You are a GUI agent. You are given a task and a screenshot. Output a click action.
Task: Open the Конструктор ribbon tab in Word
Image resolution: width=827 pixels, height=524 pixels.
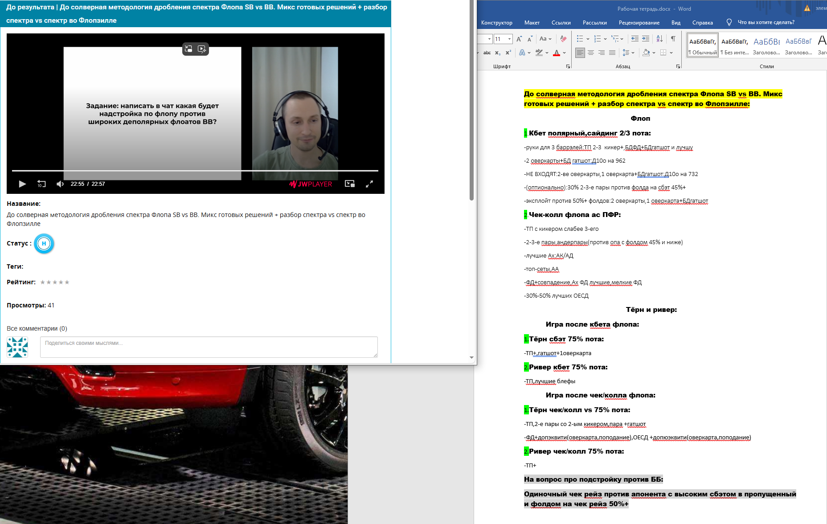click(496, 22)
